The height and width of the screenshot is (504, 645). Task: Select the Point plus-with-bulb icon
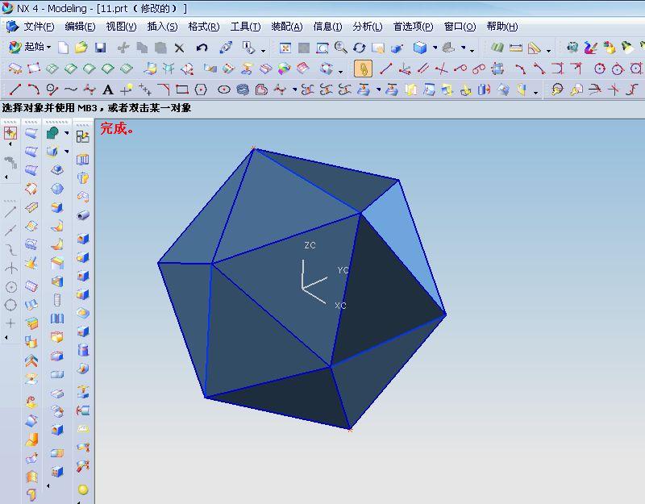click(x=127, y=89)
